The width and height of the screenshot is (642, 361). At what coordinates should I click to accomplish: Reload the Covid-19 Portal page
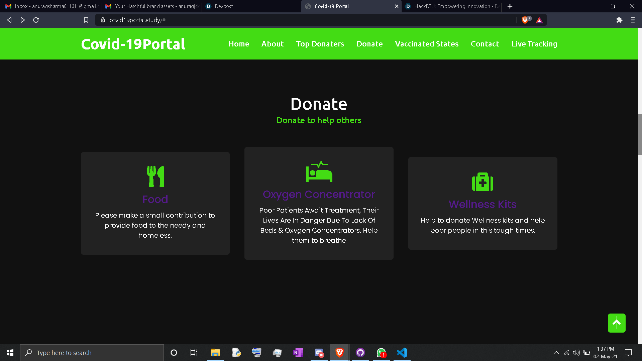(x=36, y=20)
